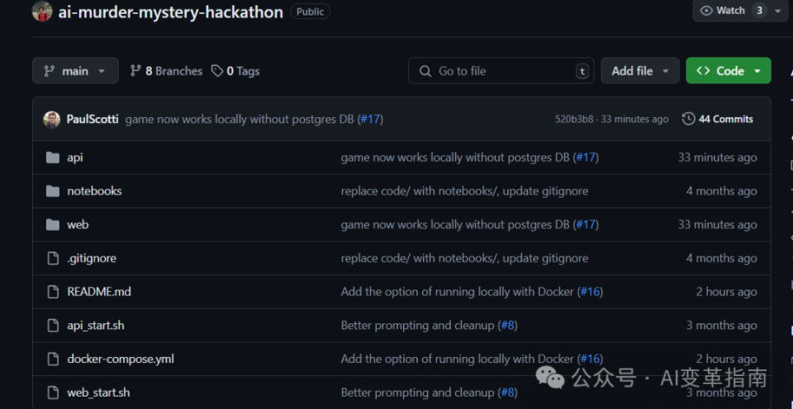Click the web folder icon

(x=53, y=225)
